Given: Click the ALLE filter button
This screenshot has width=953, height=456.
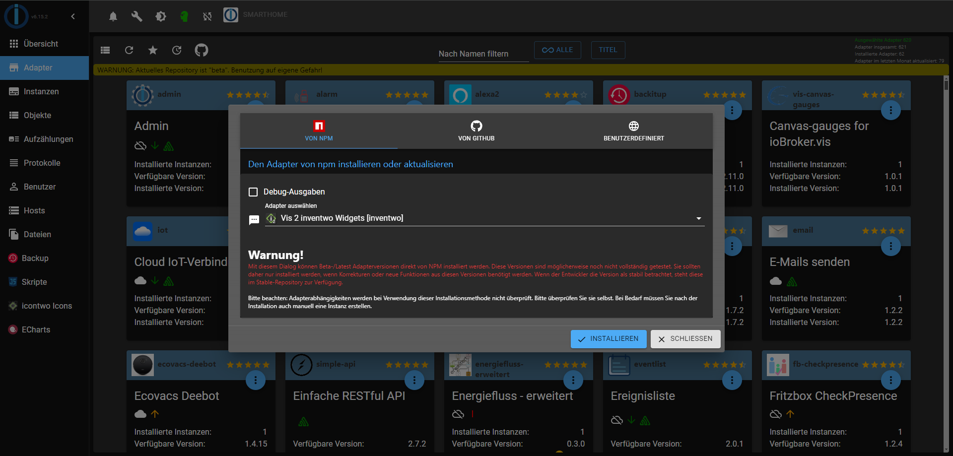Looking at the screenshot, I should tap(557, 50).
